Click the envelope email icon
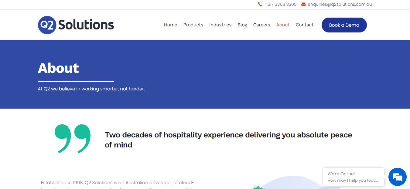The height and width of the screenshot is (189, 410). [x=303, y=4]
